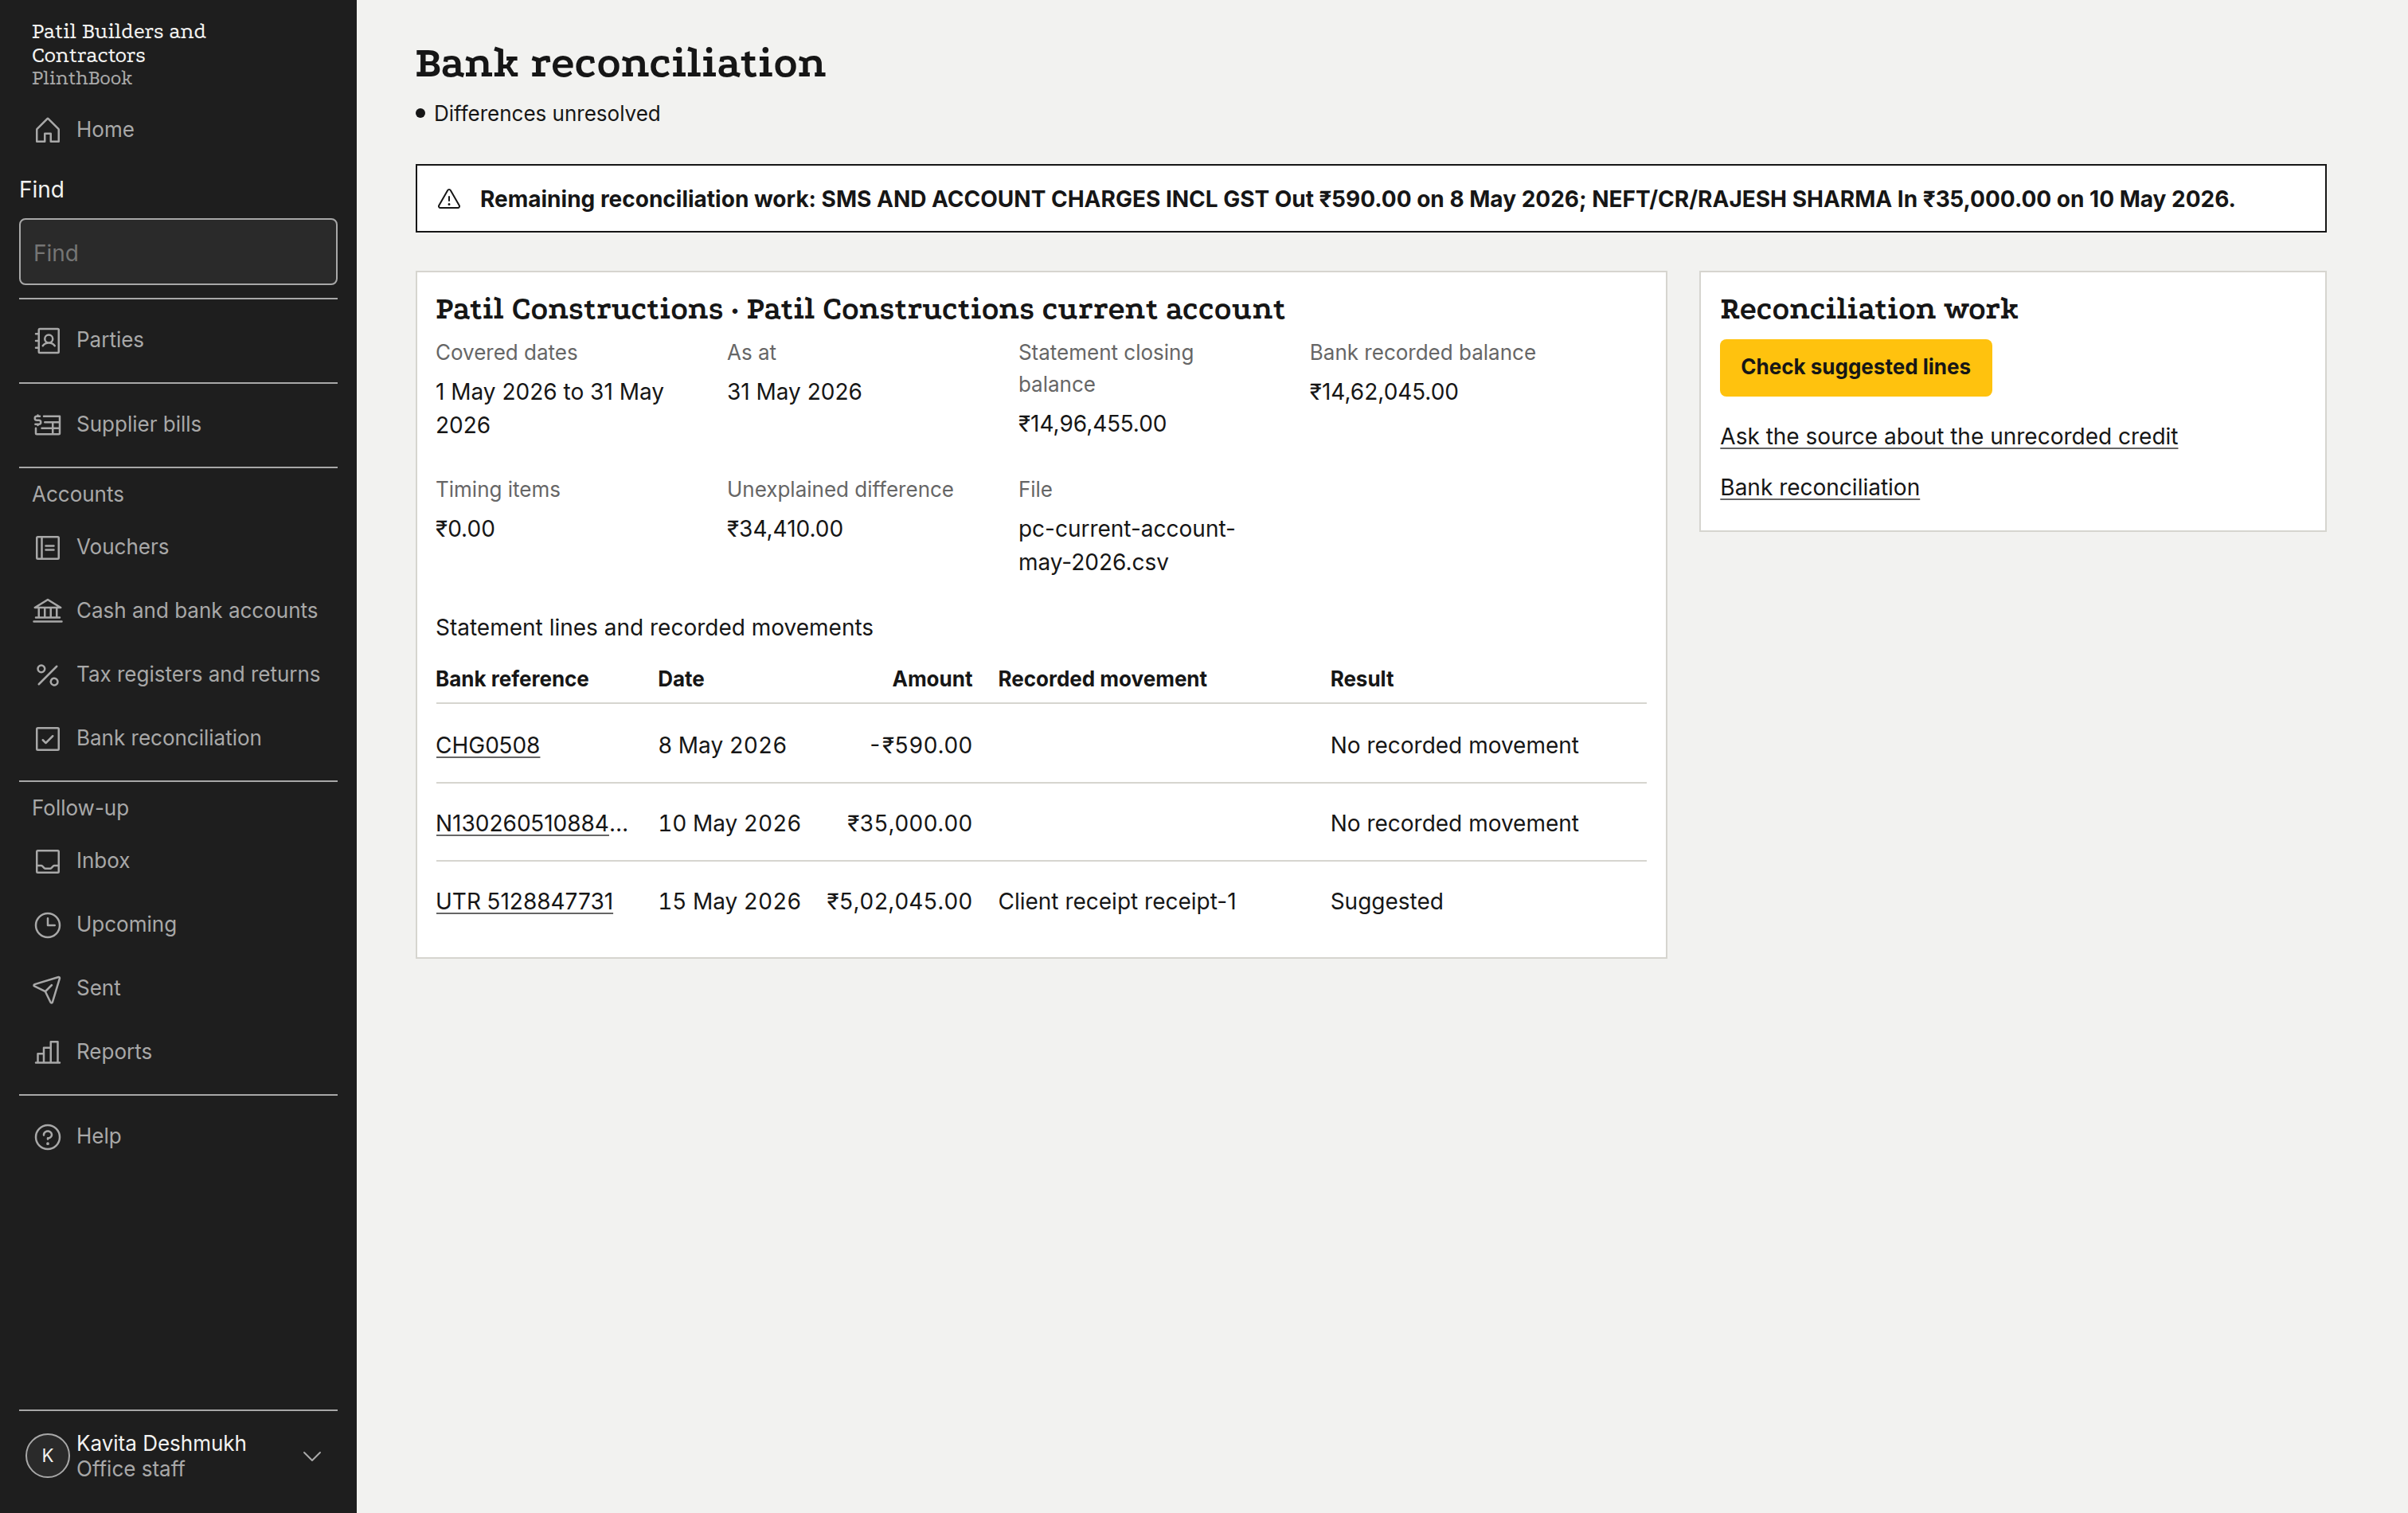The image size is (2408, 1513).
Task: Open the Bank reconciliation link in Reconciliation work panel
Action: pos(1819,488)
